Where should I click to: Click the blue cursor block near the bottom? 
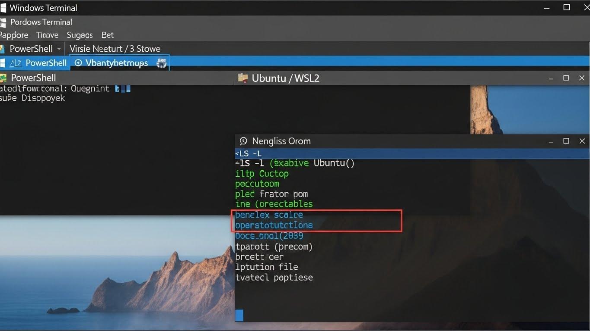(239, 315)
